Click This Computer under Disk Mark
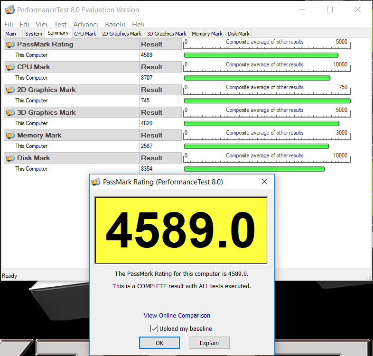The height and width of the screenshot is (356, 373). pos(31,169)
